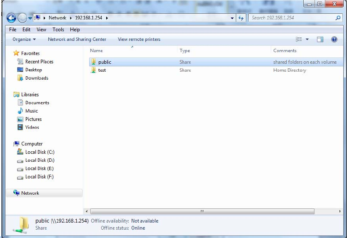Expand the arrow before Network breadcrumb

(44, 18)
